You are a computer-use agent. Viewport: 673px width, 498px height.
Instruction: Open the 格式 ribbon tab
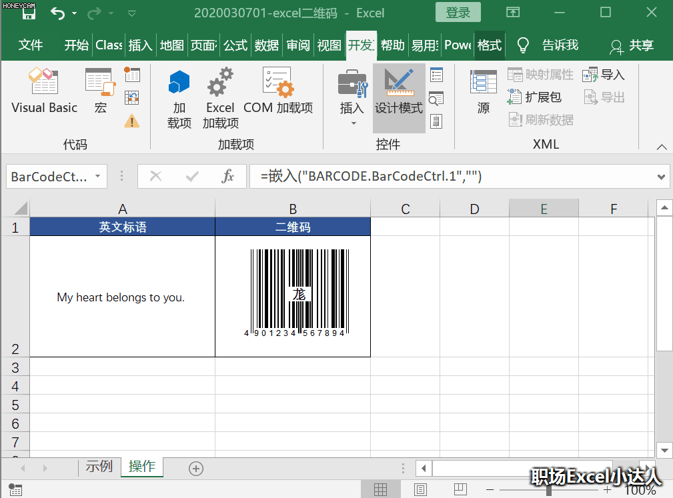click(x=490, y=45)
